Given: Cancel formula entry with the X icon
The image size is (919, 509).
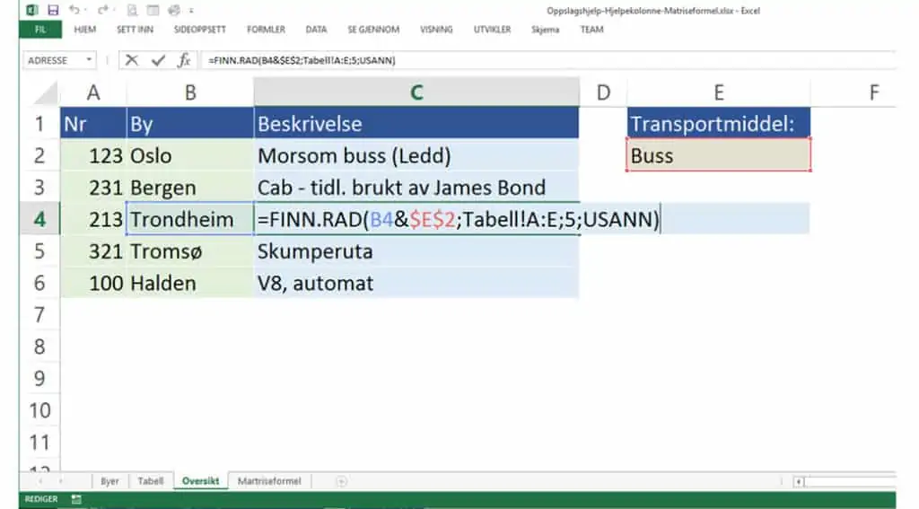Looking at the screenshot, I should coord(131,60).
